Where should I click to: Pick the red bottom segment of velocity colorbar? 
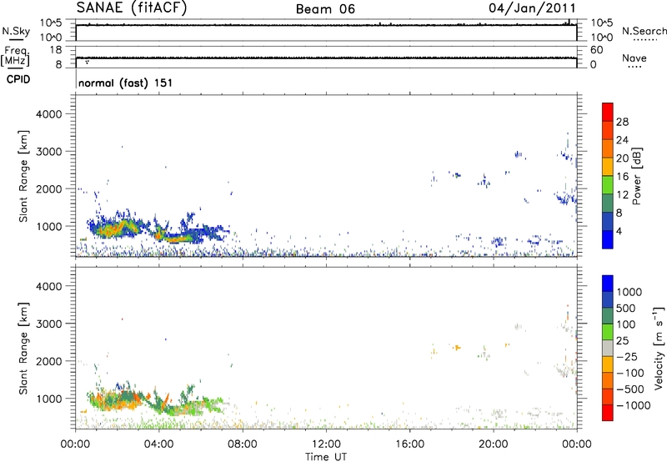click(x=608, y=413)
